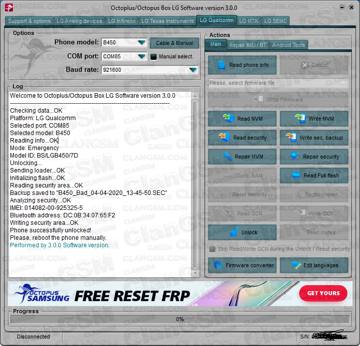
Task: Click the Read security icon
Action: tap(224, 137)
